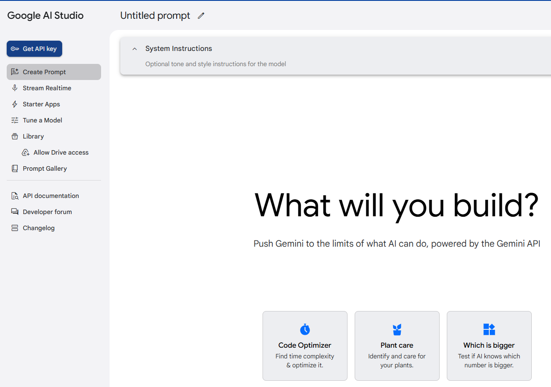Image resolution: width=551 pixels, height=387 pixels.
Task: Open the Library section
Action: pyautogui.click(x=54, y=136)
